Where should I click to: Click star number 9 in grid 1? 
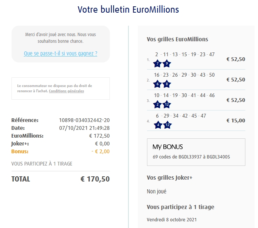(x=167, y=64)
